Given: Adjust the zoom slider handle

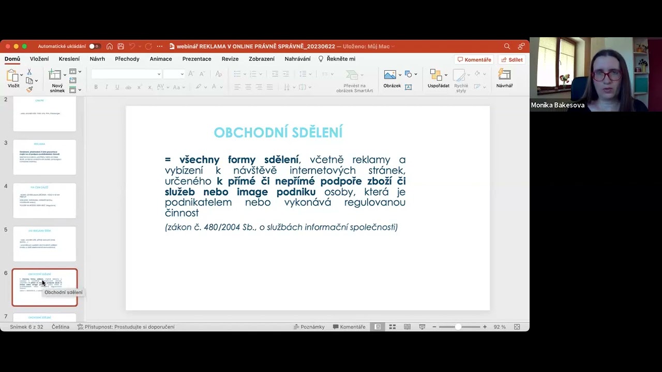Looking at the screenshot, I should pyautogui.click(x=458, y=327).
